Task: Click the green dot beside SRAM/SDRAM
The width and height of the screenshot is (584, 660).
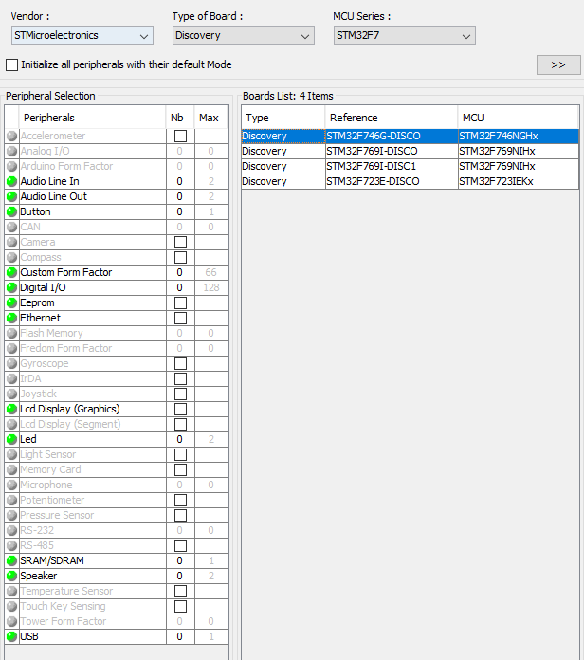Action: click(11, 560)
